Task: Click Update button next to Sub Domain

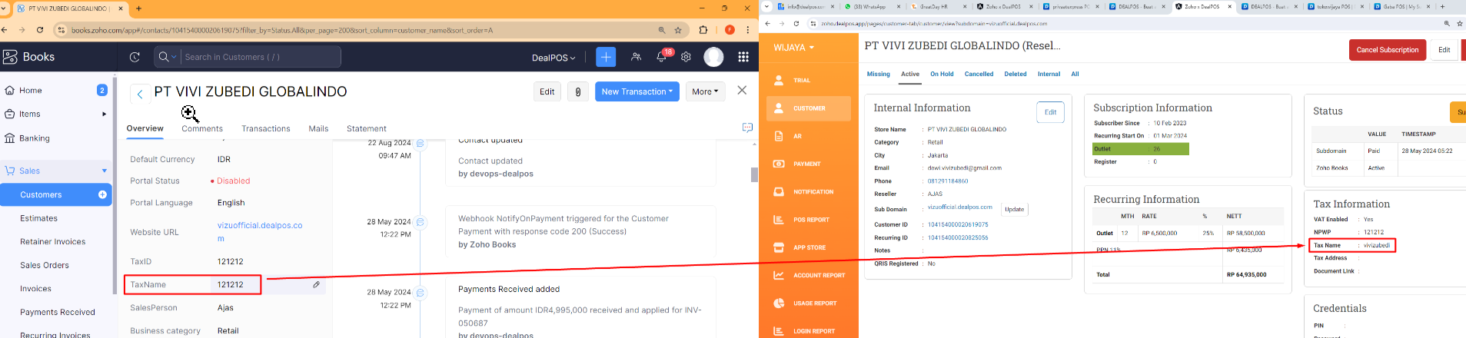Action: (x=1014, y=209)
